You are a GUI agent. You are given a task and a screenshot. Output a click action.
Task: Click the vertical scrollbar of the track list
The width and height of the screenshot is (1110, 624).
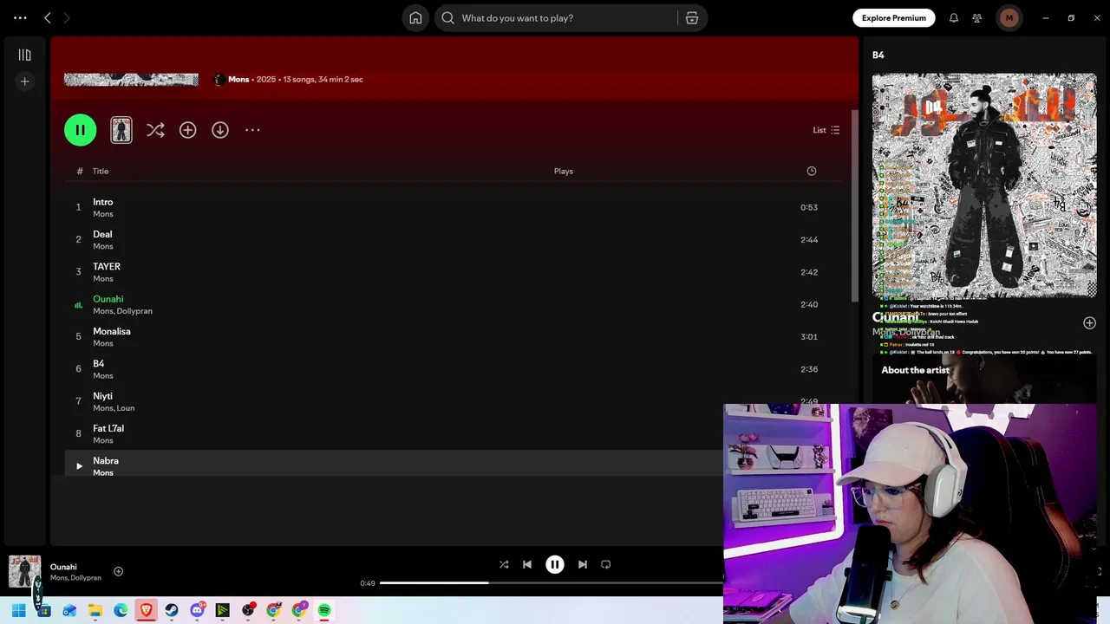(x=853, y=206)
